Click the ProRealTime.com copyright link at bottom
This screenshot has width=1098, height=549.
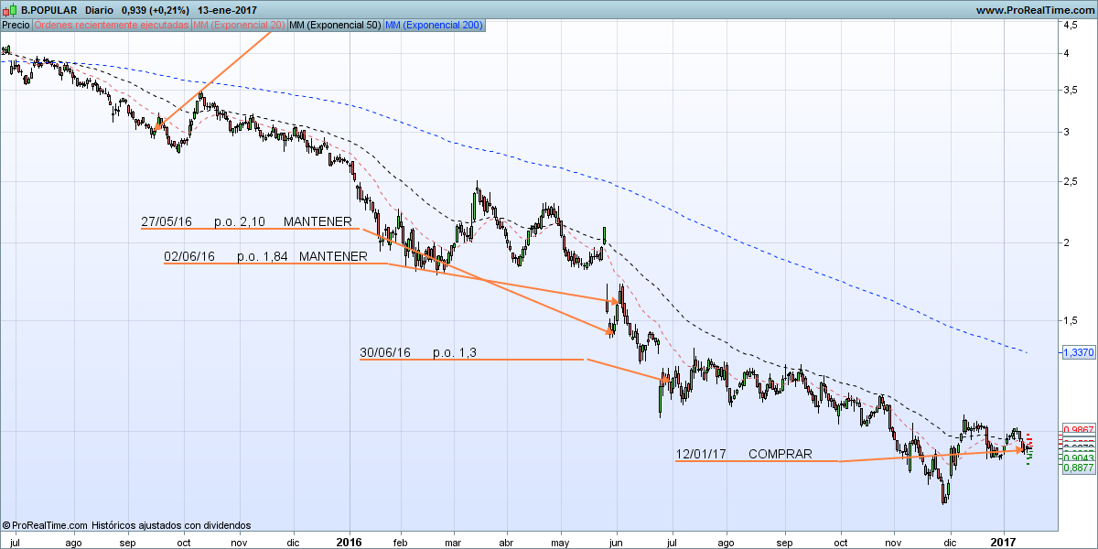44,525
